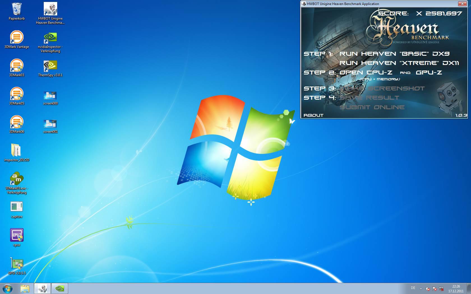
Task: Click the HWBOT Heaven window title bar icon
Action: (x=304, y=4)
